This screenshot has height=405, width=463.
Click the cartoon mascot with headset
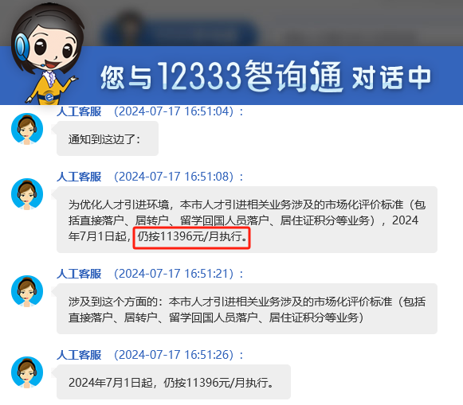(x=47, y=55)
